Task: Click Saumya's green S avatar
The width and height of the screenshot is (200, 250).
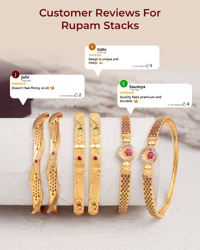Action: (x=124, y=84)
